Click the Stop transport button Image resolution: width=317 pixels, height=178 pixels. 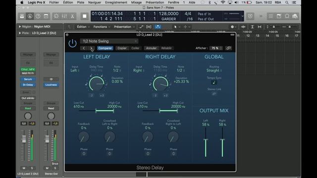(x=85, y=16)
